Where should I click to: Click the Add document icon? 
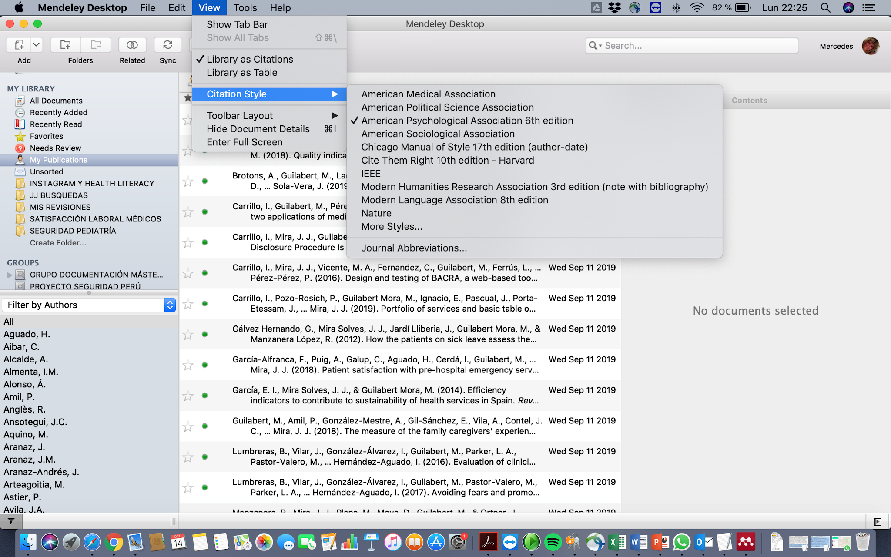pos(19,45)
